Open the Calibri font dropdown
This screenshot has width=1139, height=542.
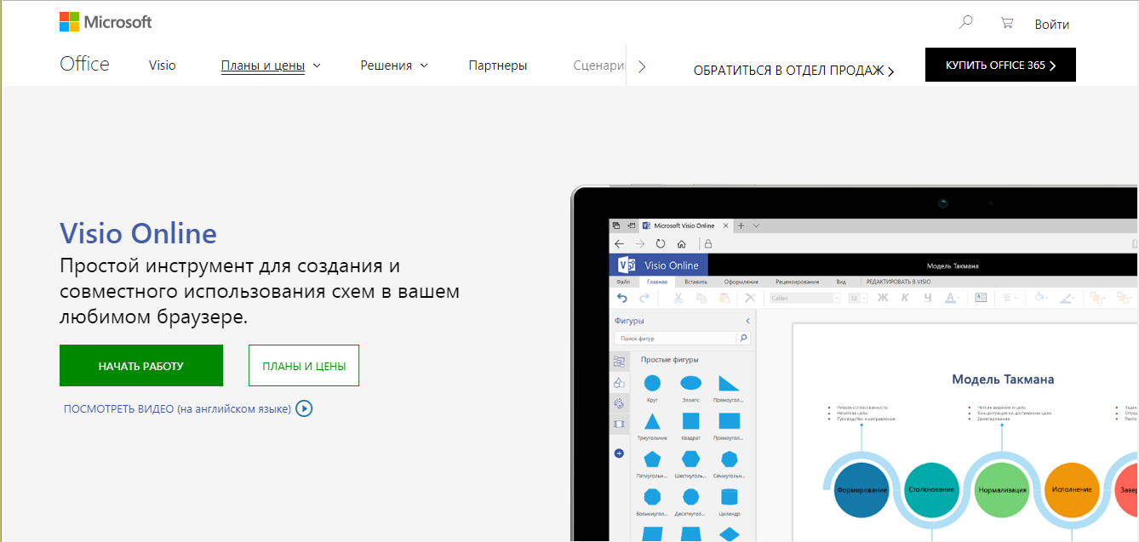coord(837,298)
